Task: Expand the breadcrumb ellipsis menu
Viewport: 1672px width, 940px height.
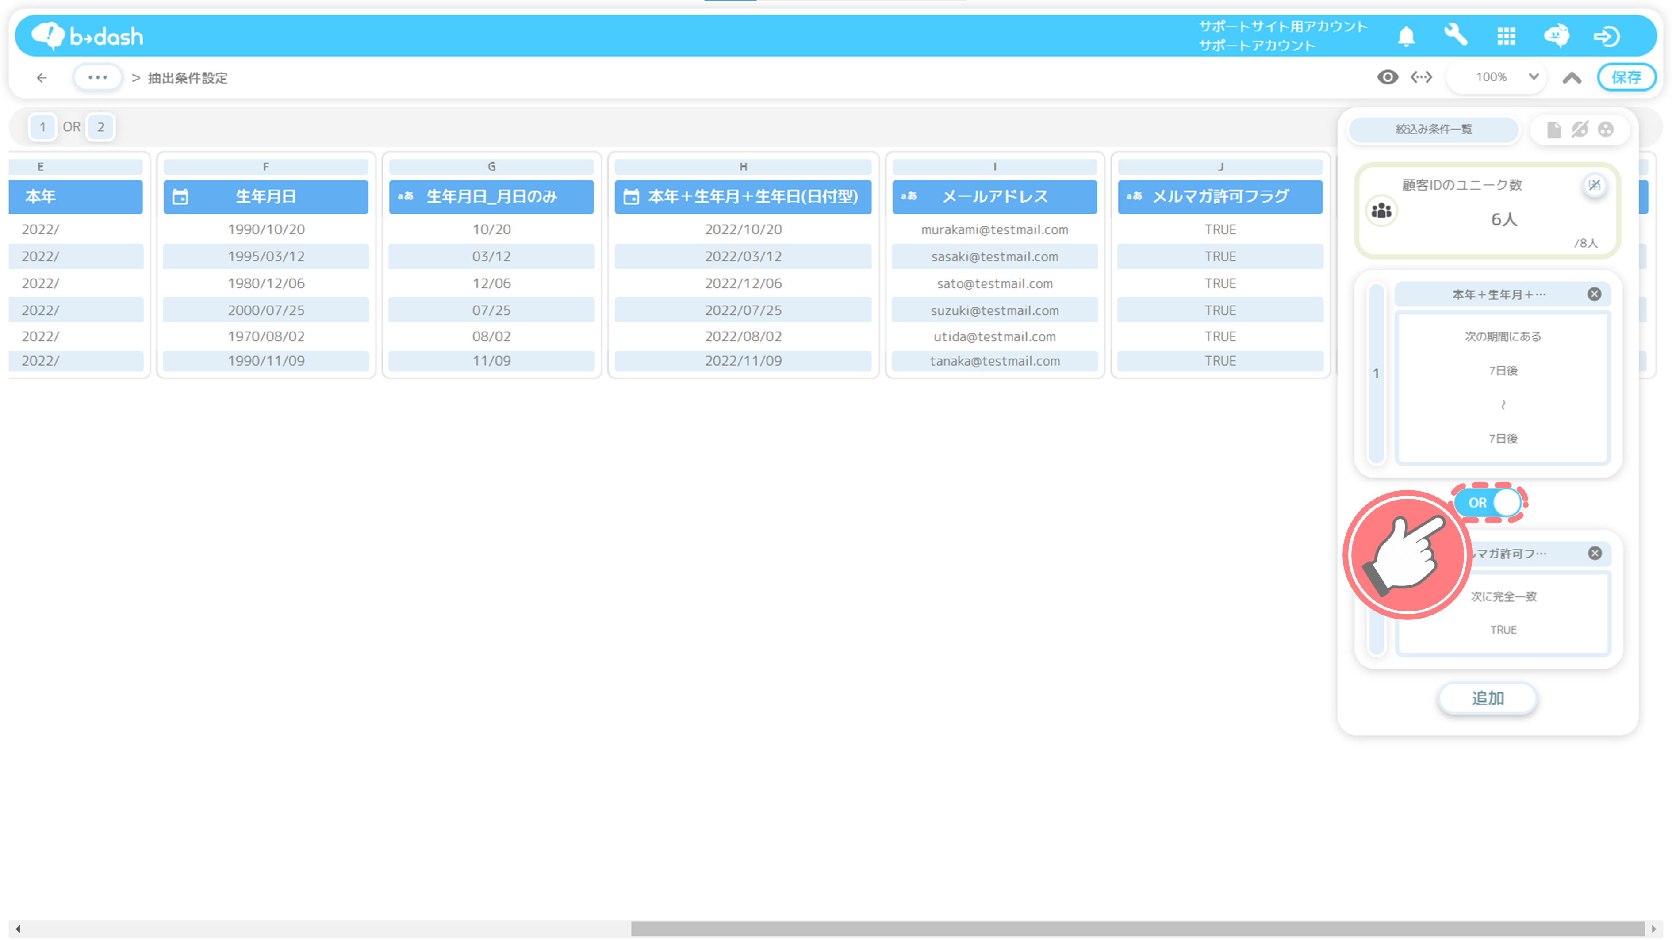Action: (x=97, y=77)
